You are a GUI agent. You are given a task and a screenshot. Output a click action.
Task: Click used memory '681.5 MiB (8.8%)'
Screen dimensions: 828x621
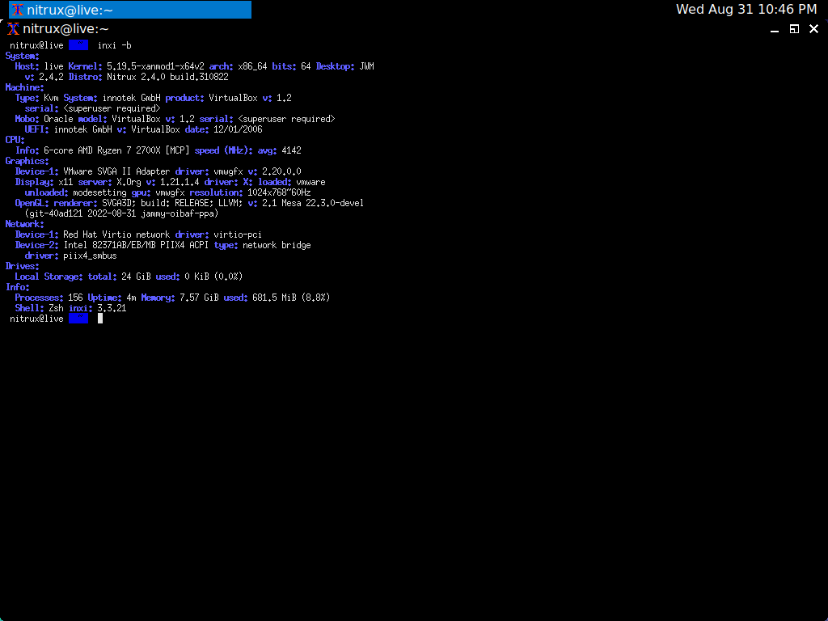click(291, 298)
